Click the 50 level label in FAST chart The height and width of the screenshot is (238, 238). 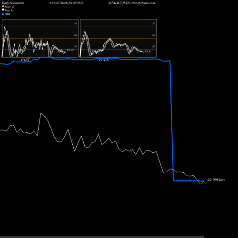click(76, 35)
